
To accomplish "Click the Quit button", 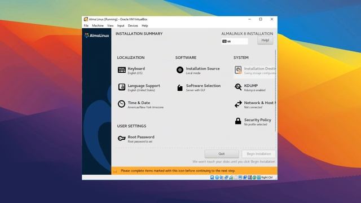I will (222, 154).
